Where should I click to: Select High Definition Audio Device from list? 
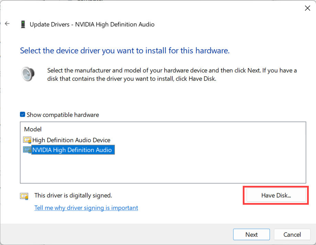coord(71,140)
